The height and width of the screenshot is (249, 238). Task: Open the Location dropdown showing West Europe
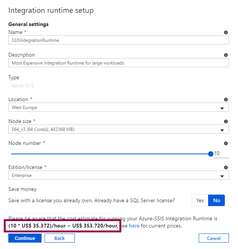pyautogui.click(x=118, y=108)
